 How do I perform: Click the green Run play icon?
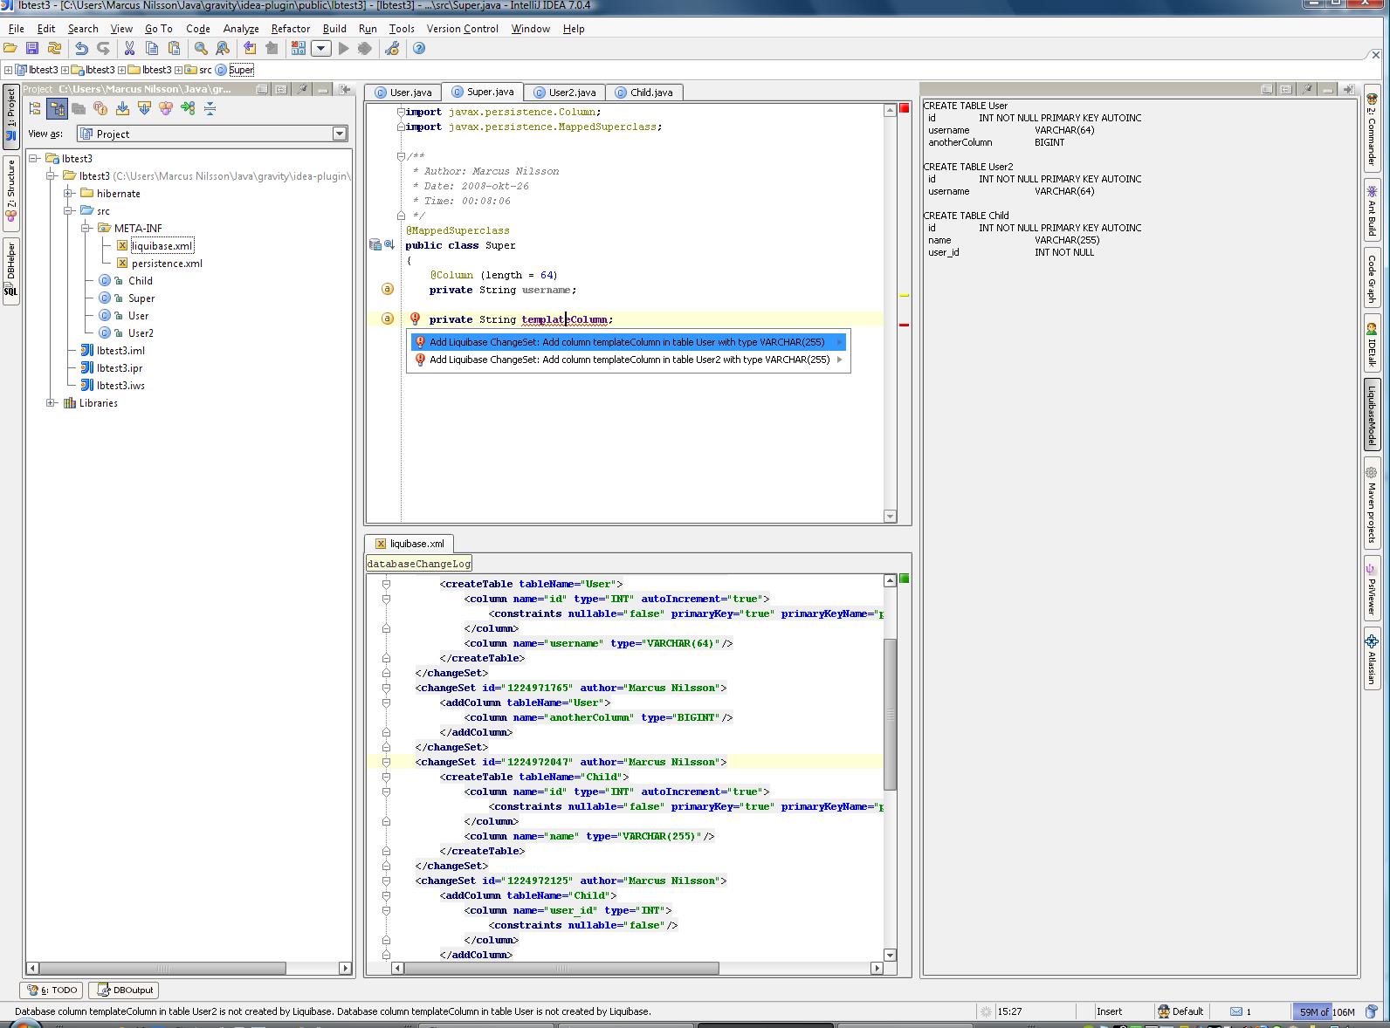(x=344, y=49)
